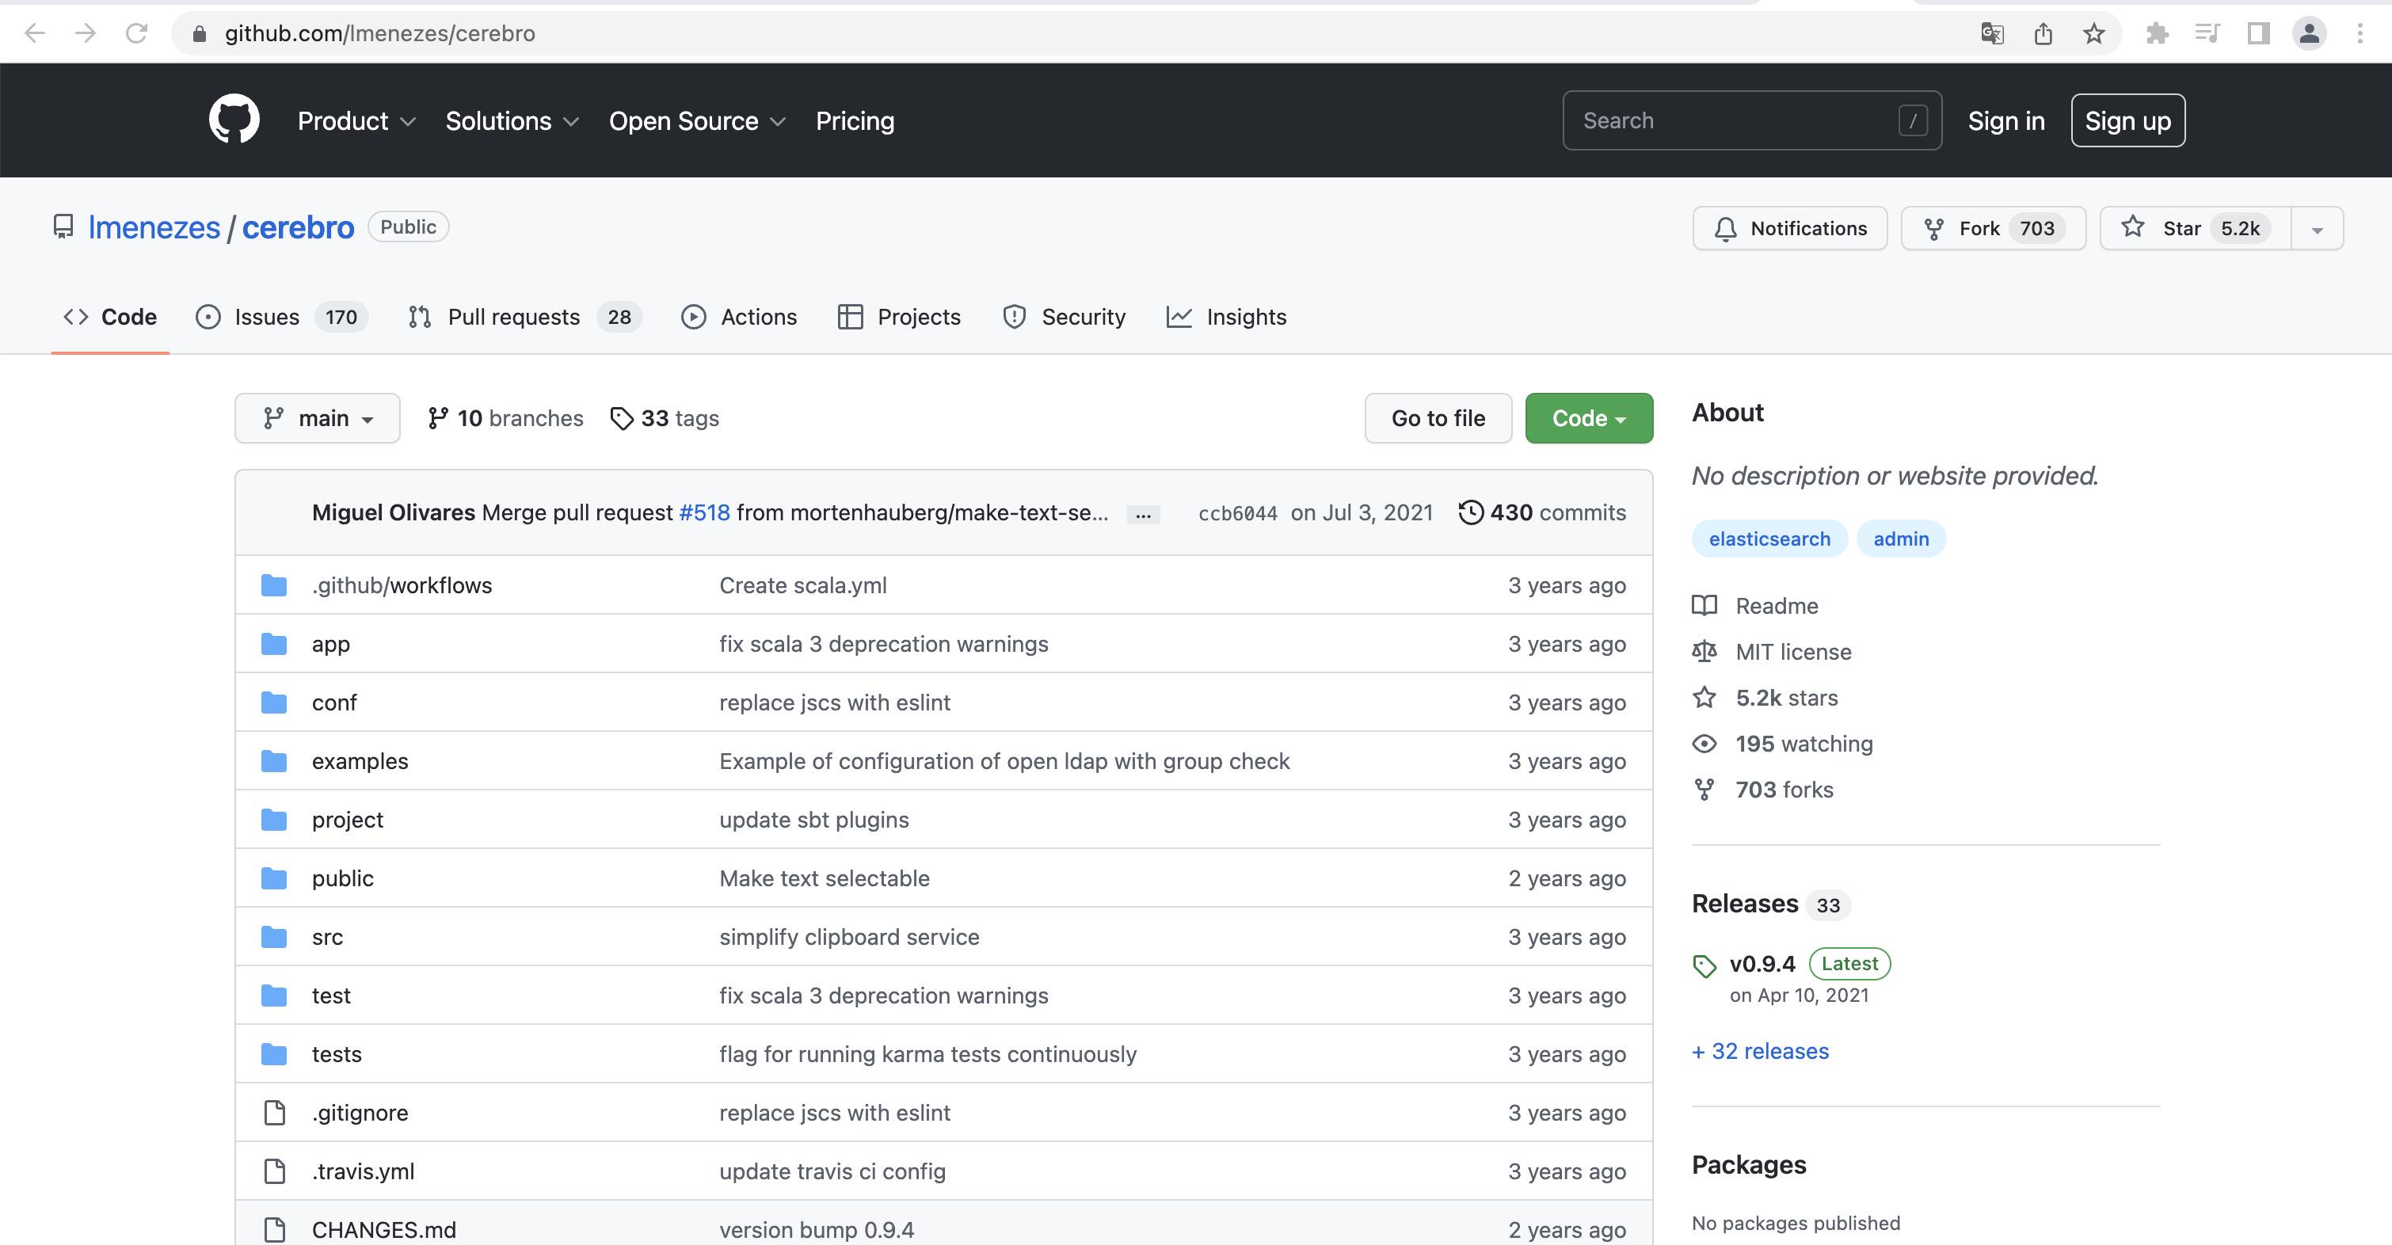Open the + 32 releases link

[1760, 1051]
